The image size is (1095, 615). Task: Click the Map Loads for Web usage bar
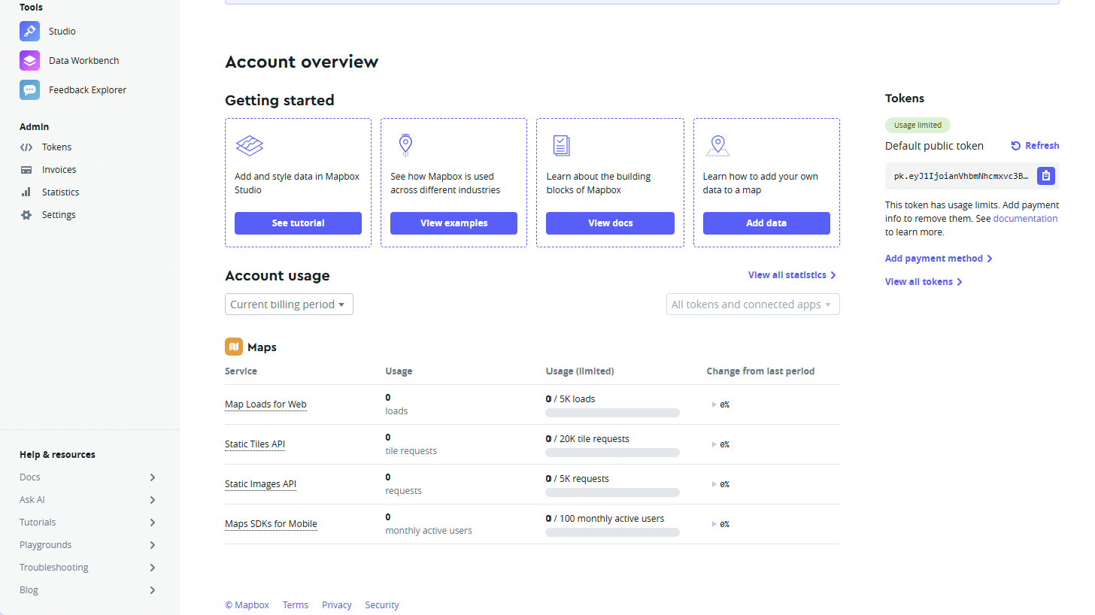(612, 413)
